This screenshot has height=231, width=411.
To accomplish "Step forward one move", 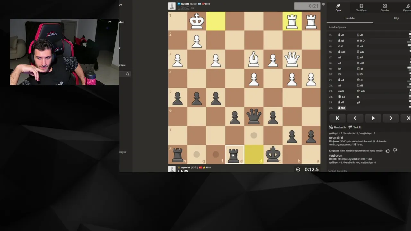I will tap(391, 118).
